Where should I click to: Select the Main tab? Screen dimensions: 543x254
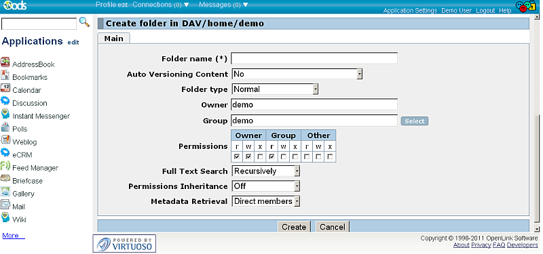click(113, 39)
